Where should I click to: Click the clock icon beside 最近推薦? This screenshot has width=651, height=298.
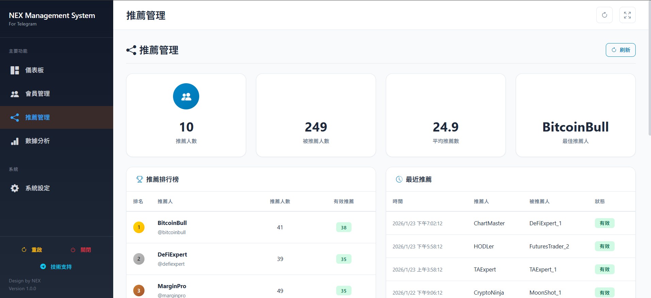[399, 179]
